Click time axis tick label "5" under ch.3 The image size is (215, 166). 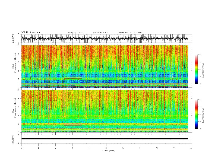click(x=106, y=148)
